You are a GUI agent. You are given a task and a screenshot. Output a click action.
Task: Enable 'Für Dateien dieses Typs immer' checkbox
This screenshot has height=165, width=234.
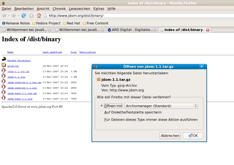[102, 120]
